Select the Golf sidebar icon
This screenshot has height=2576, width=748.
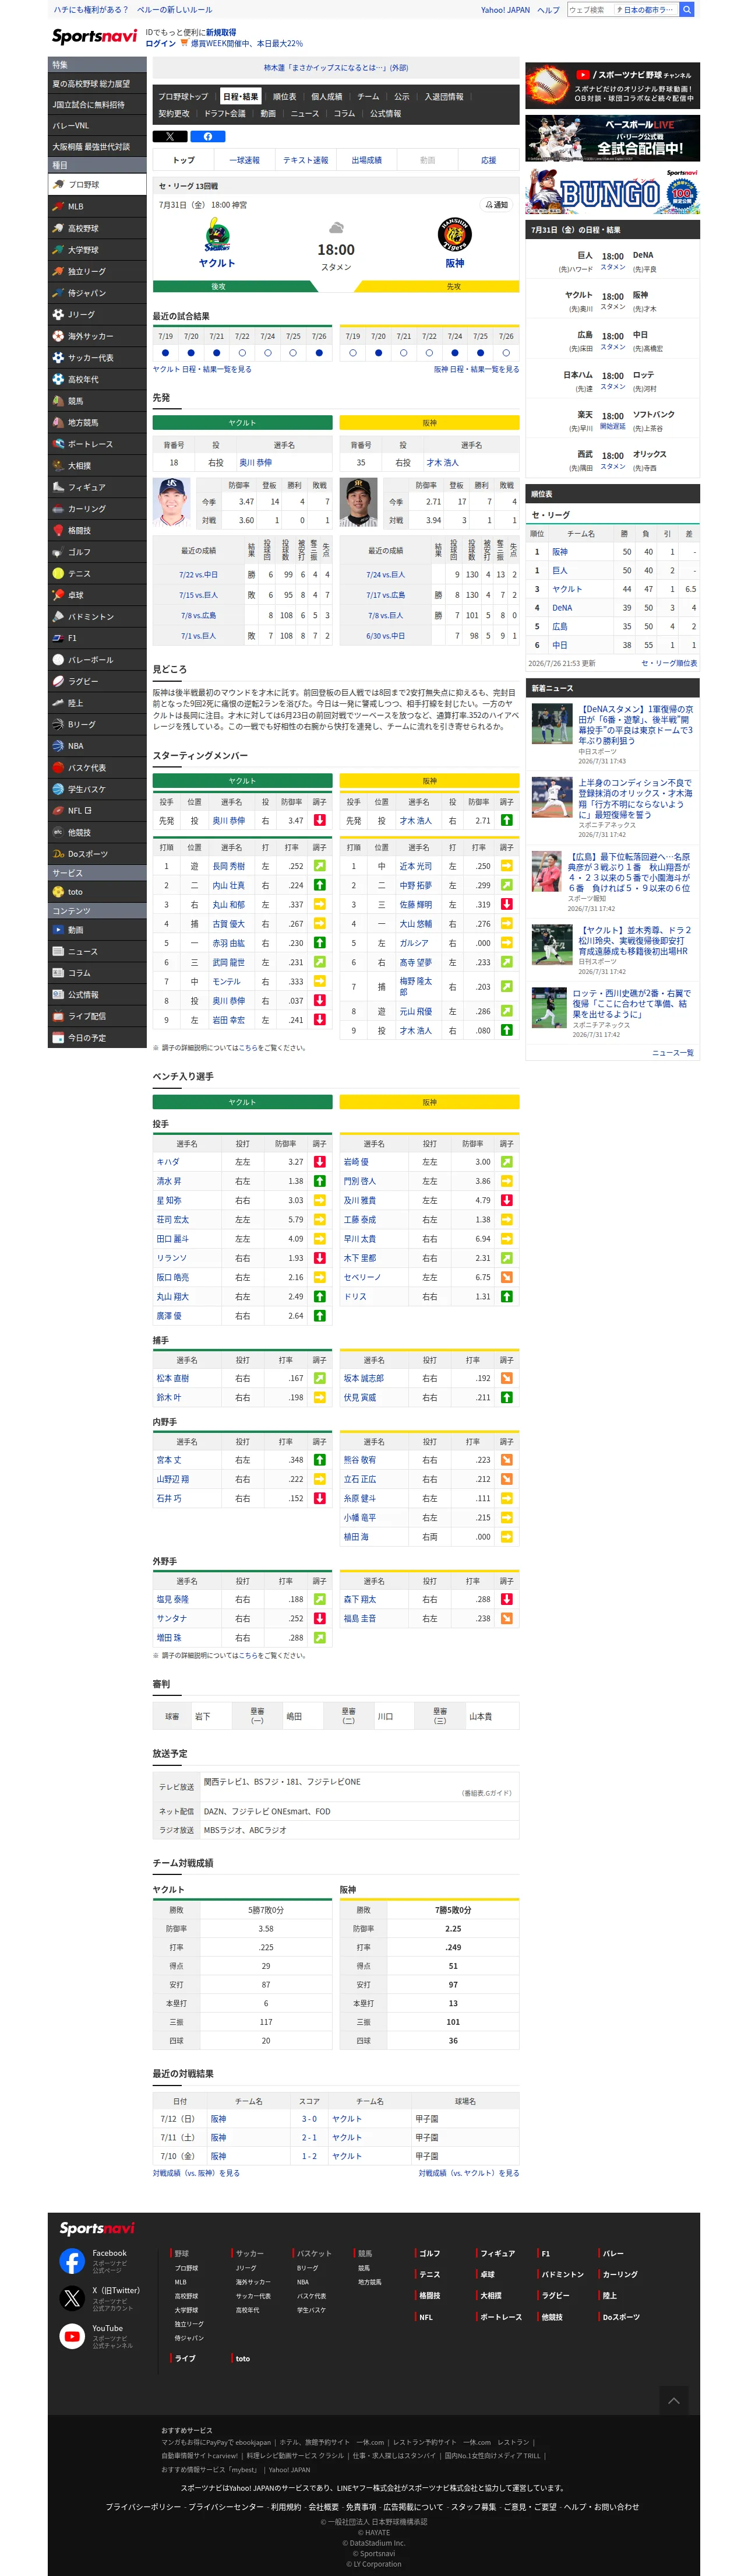58,552
